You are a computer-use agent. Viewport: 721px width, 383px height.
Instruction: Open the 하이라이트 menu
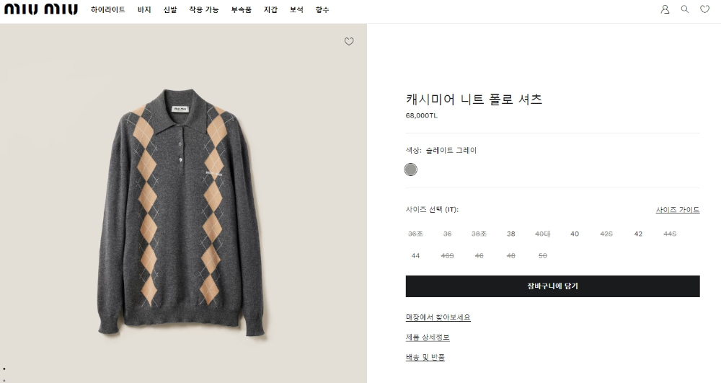click(108, 9)
